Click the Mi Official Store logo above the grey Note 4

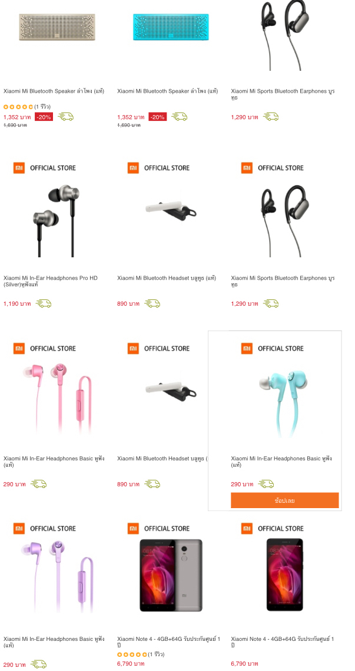coord(159,529)
